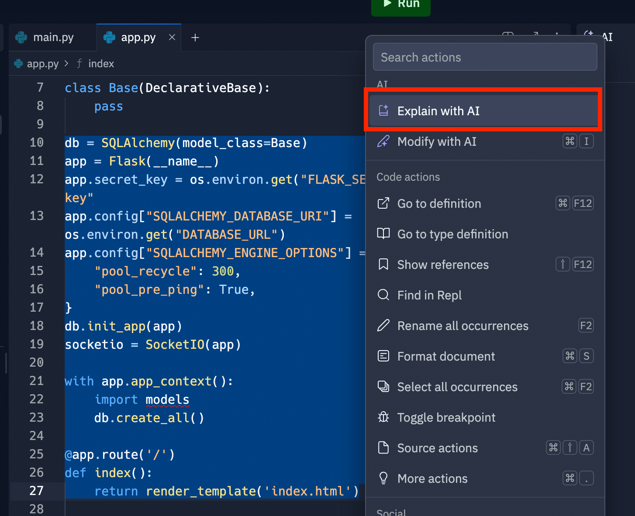The height and width of the screenshot is (516, 635).
Task: Focus the Search actions field
Action: click(485, 57)
